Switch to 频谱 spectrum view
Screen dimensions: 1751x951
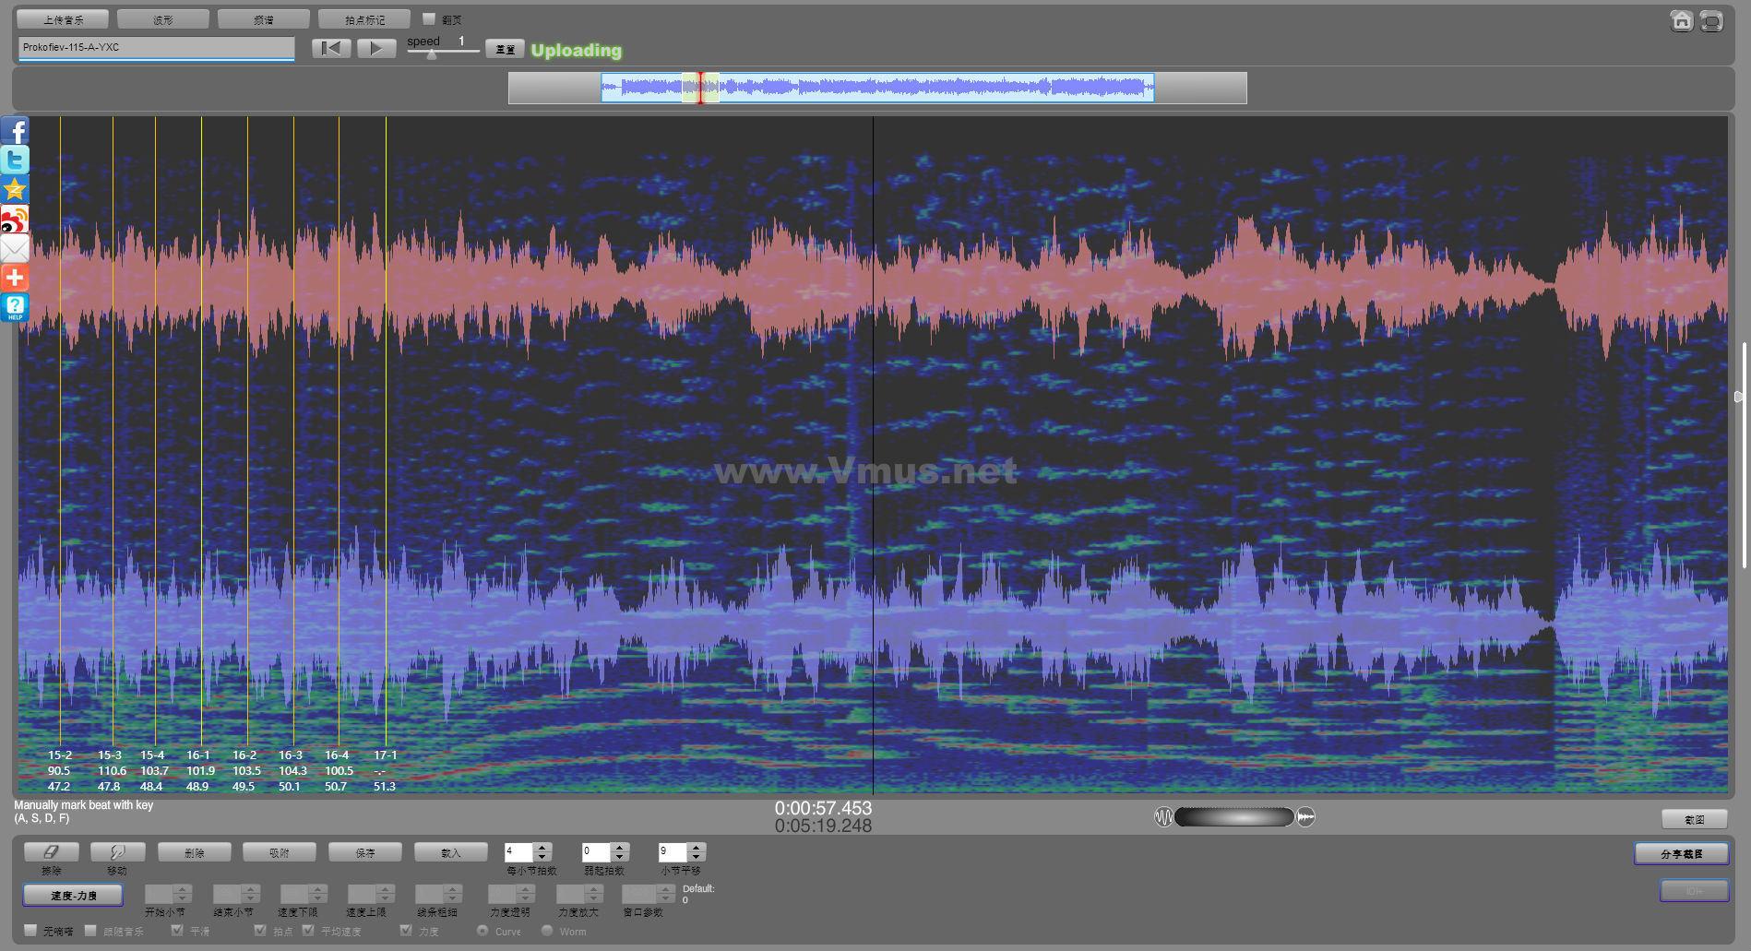264,19
